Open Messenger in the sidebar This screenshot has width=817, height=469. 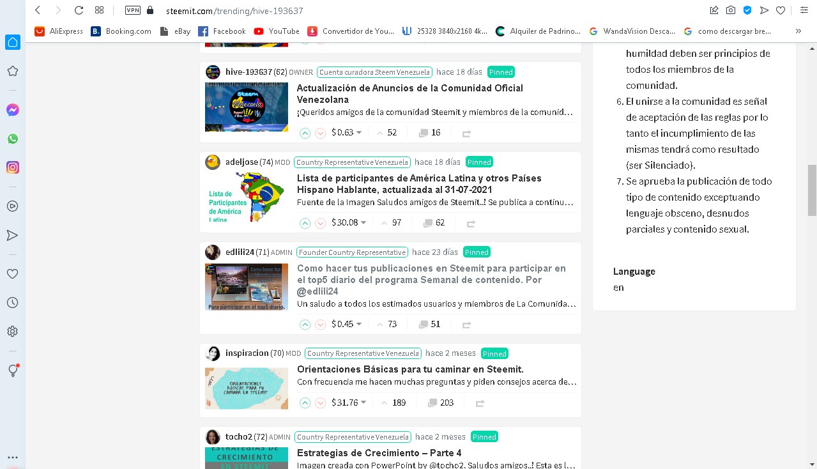pos(12,110)
